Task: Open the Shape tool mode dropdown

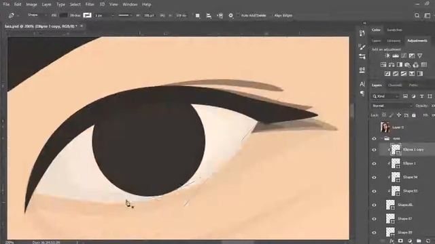Action: point(37,15)
